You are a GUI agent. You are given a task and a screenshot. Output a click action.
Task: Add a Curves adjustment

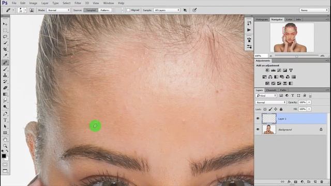279,70
